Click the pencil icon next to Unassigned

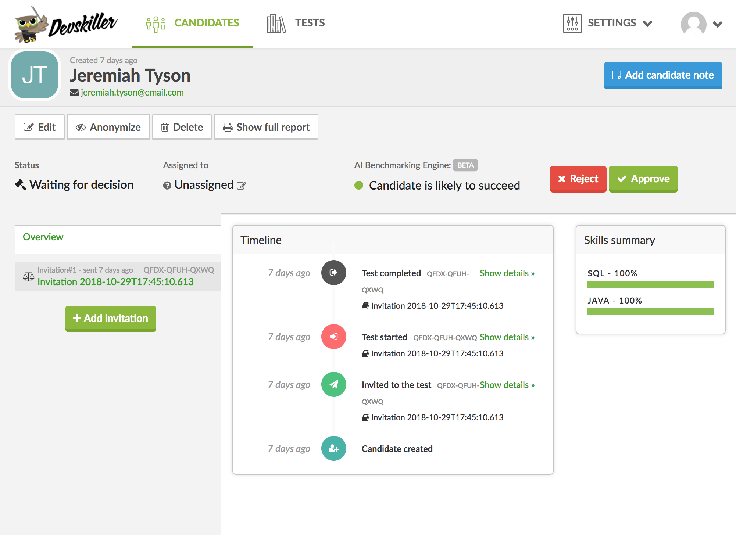(x=241, y=186)
